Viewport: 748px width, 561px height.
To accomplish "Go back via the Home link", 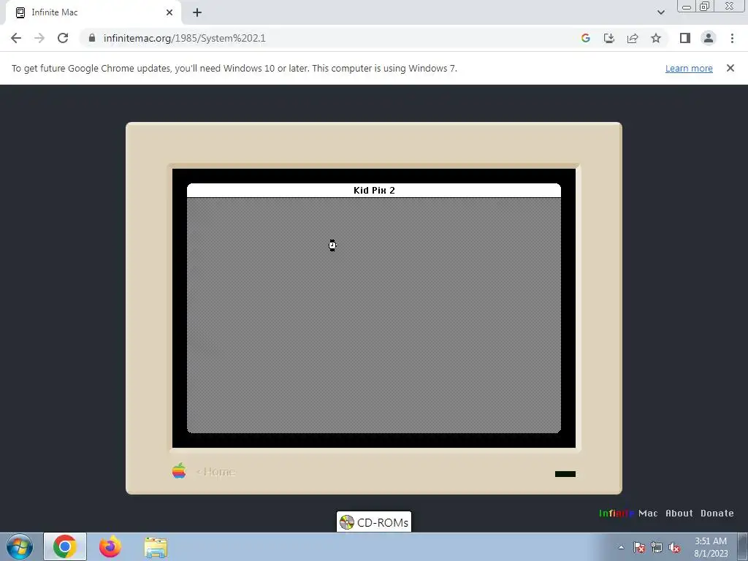I will click(215, 472).
